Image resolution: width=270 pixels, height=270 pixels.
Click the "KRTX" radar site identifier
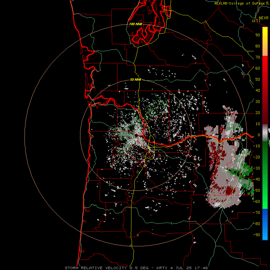coord(162,268)
